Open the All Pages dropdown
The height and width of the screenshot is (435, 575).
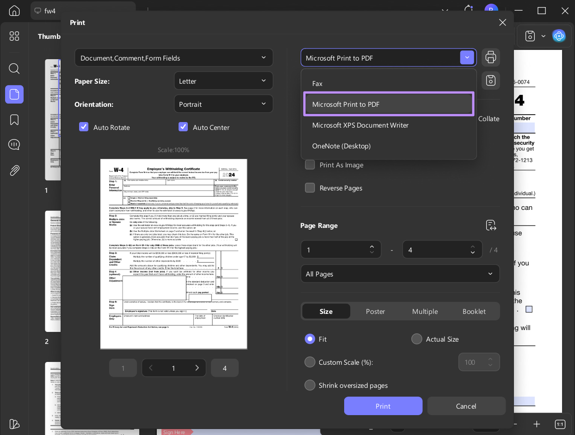400,274
